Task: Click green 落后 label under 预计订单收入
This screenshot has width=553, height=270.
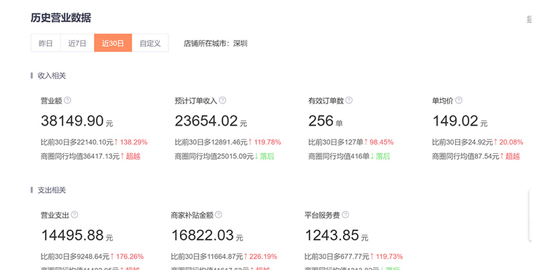Action: pos(267,156)
